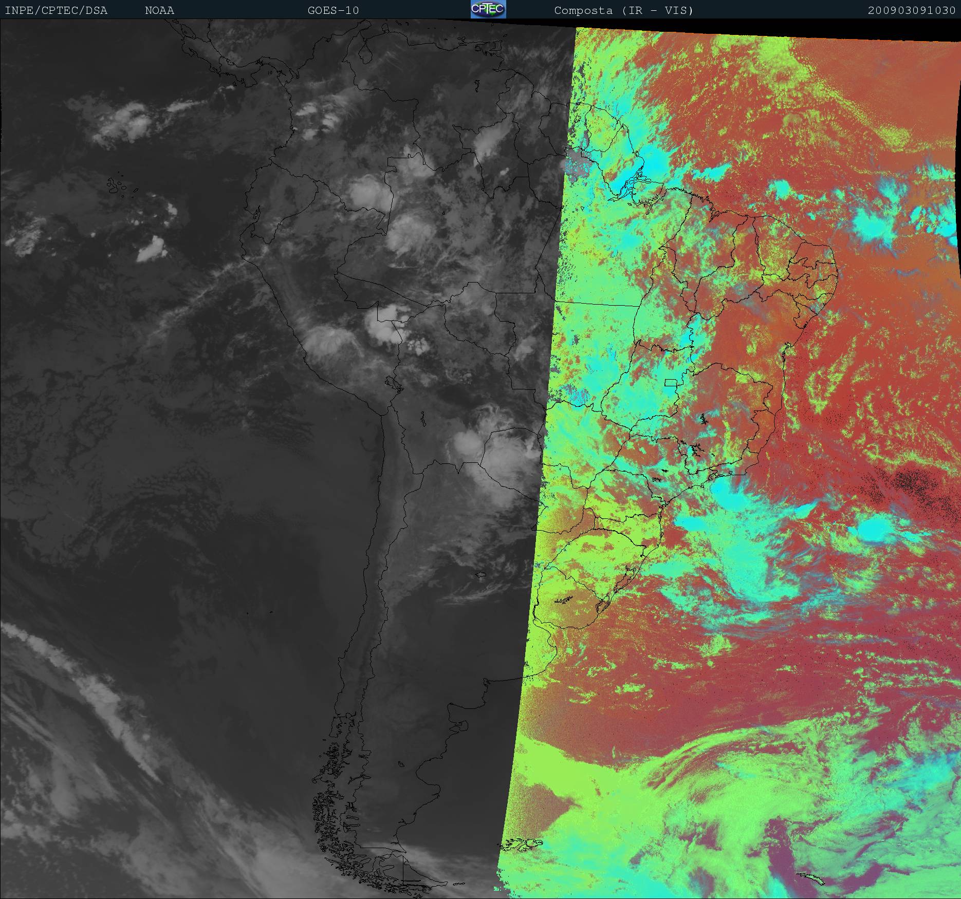Viewport: 961px width, 899px height.
Task: Click the 'INPE/CPTEC/DSA' header text
Action: pyautogui.click(x=56, y=11)
